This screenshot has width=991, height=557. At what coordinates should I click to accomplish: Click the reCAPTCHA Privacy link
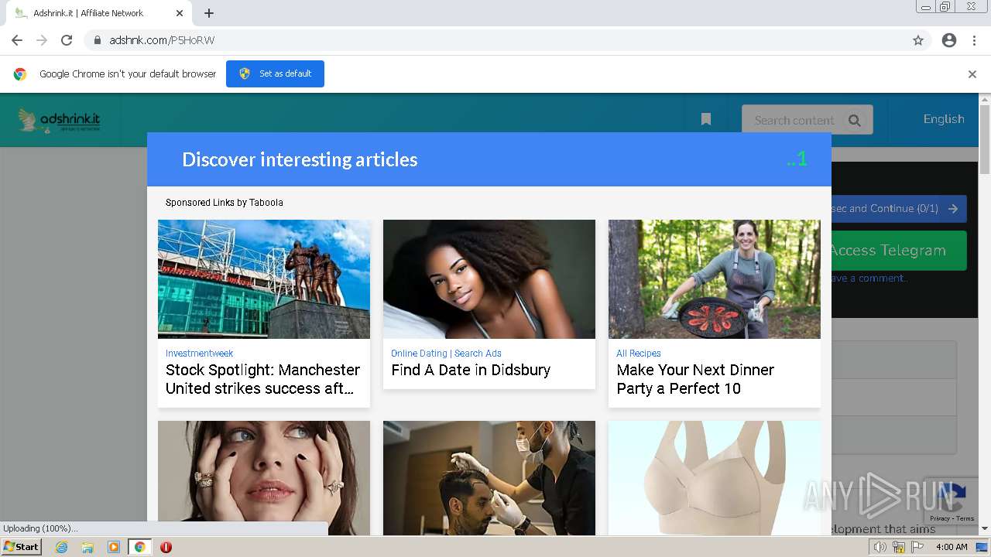tap(940, 519)
